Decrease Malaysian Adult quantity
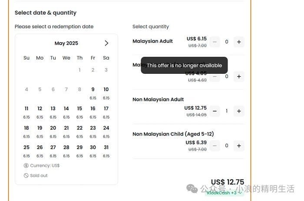304x201 pixels. (x=215, y=42)
